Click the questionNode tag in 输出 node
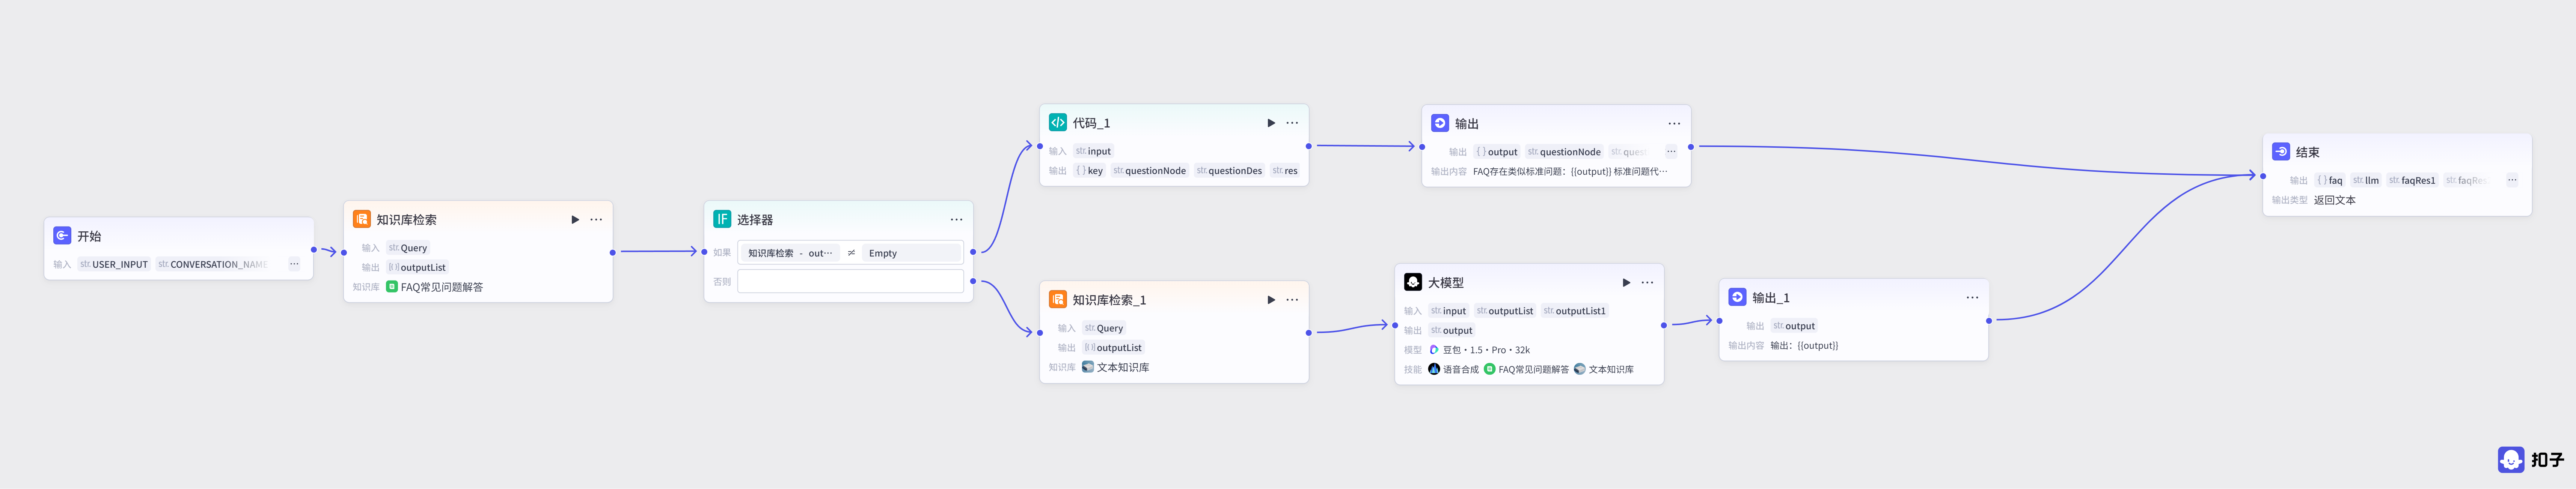 (1564, 152)
